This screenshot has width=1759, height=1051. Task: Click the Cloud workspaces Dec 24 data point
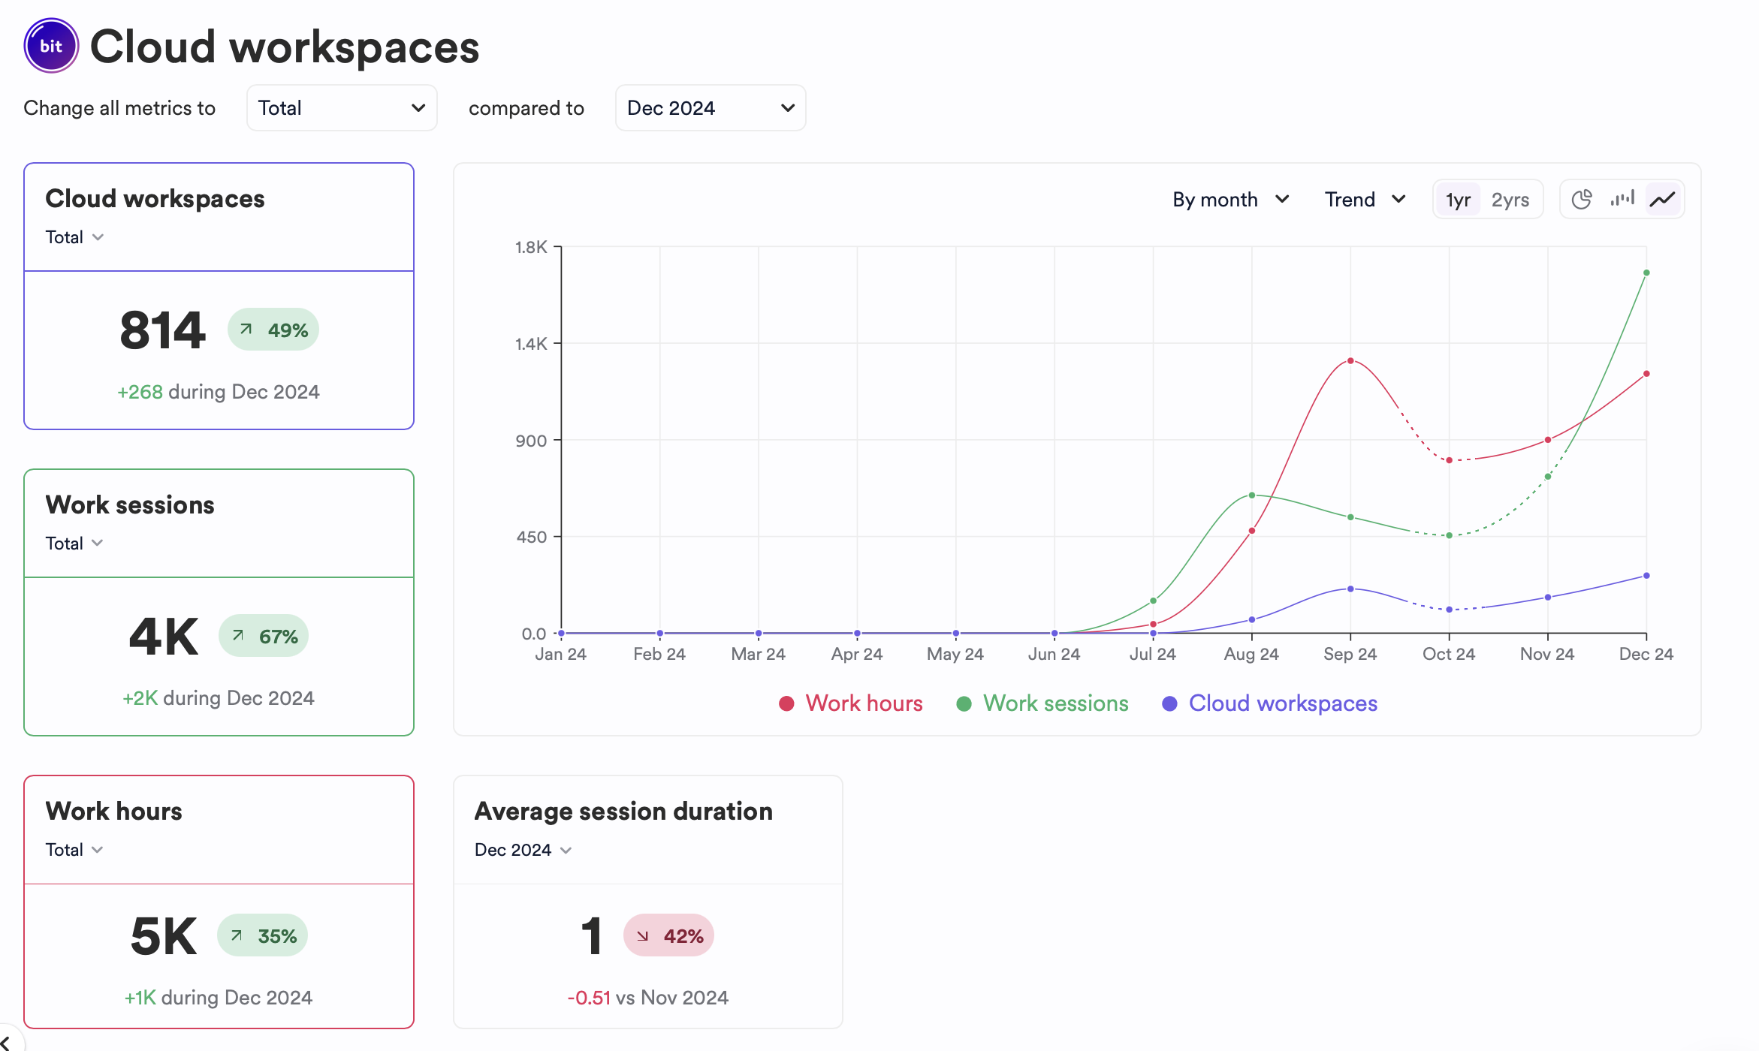click(x=1646, y=576)
